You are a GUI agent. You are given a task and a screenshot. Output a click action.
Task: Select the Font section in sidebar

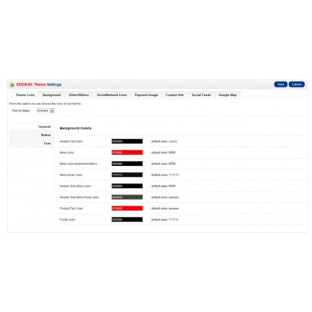click(32, 144)
